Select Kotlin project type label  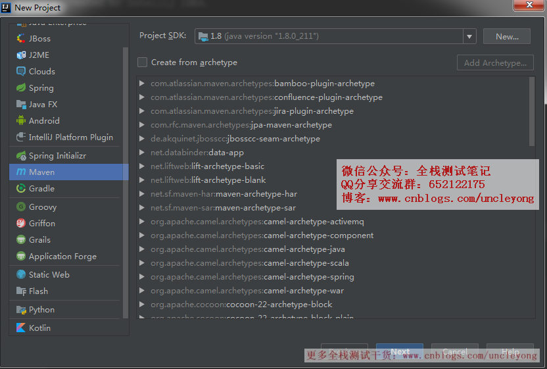pos(39,328)
